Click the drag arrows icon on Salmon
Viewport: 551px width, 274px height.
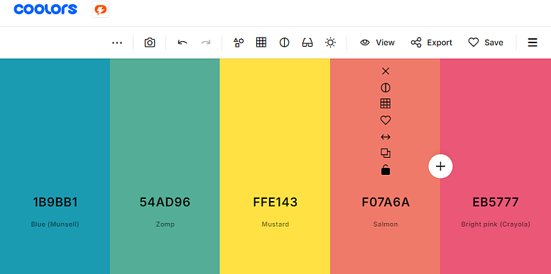coord(386,137)
